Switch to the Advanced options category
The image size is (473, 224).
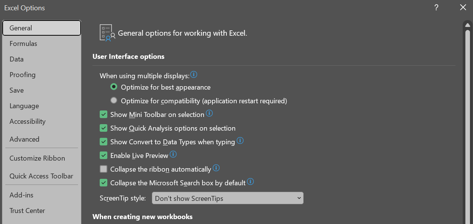click(24, 139)
